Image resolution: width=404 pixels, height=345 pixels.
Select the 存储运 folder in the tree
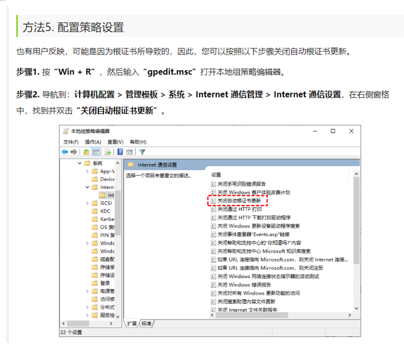coord(107,275)
